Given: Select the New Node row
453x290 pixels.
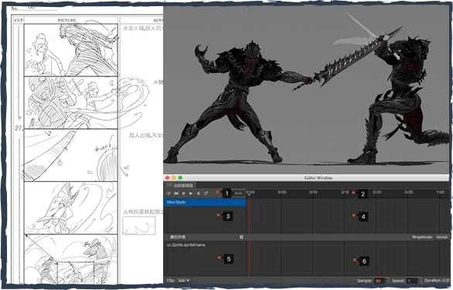Looking at the screenshot, I should click(205, 202).
